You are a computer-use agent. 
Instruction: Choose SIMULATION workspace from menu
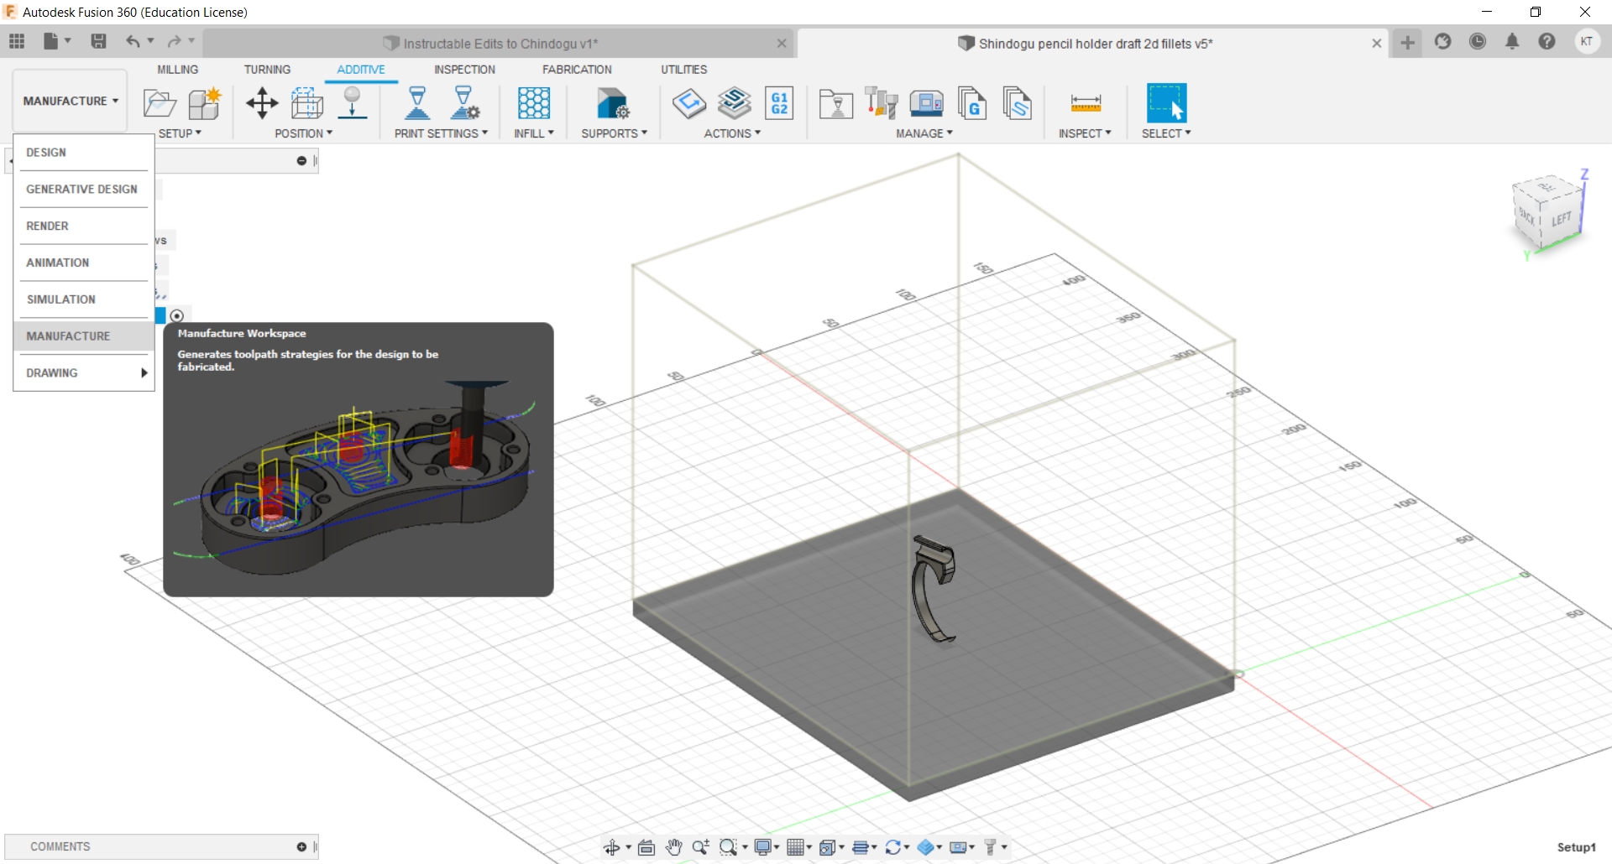pos(84,299)
